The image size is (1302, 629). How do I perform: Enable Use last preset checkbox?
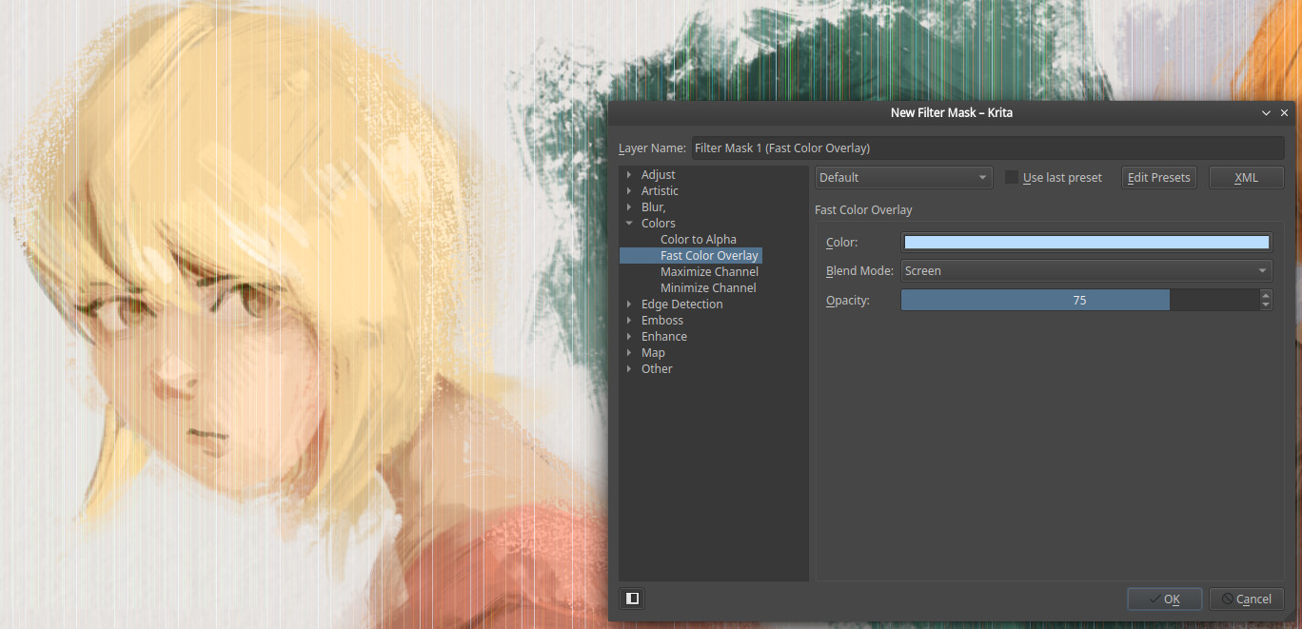coord(1012,177)
